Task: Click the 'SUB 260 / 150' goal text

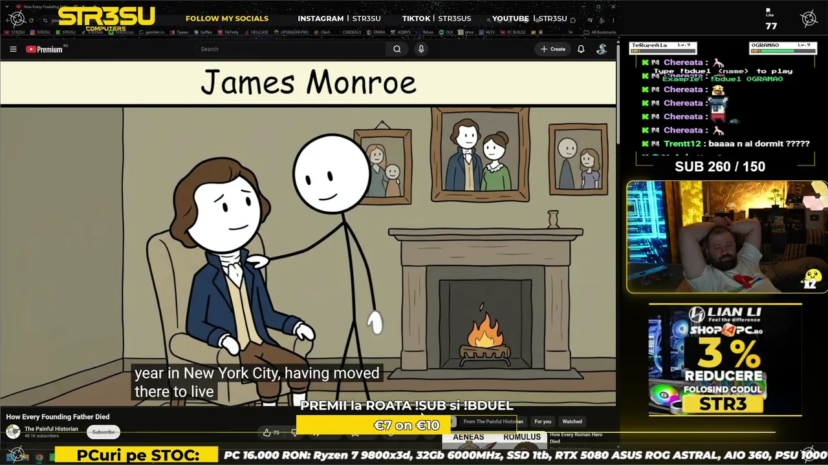Action: pyautogui.click(x=720, y=167)
